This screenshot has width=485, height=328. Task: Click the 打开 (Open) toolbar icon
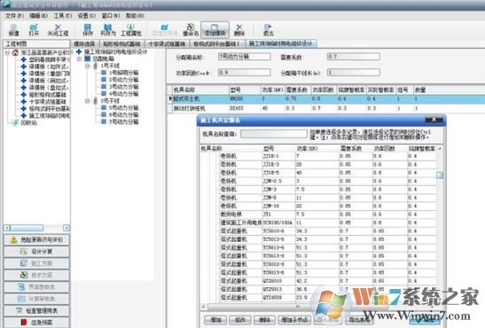click(34, 29)
